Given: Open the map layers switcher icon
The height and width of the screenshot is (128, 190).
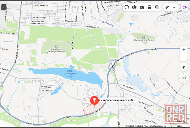Looking at the screenshot, I should (157, 7).
